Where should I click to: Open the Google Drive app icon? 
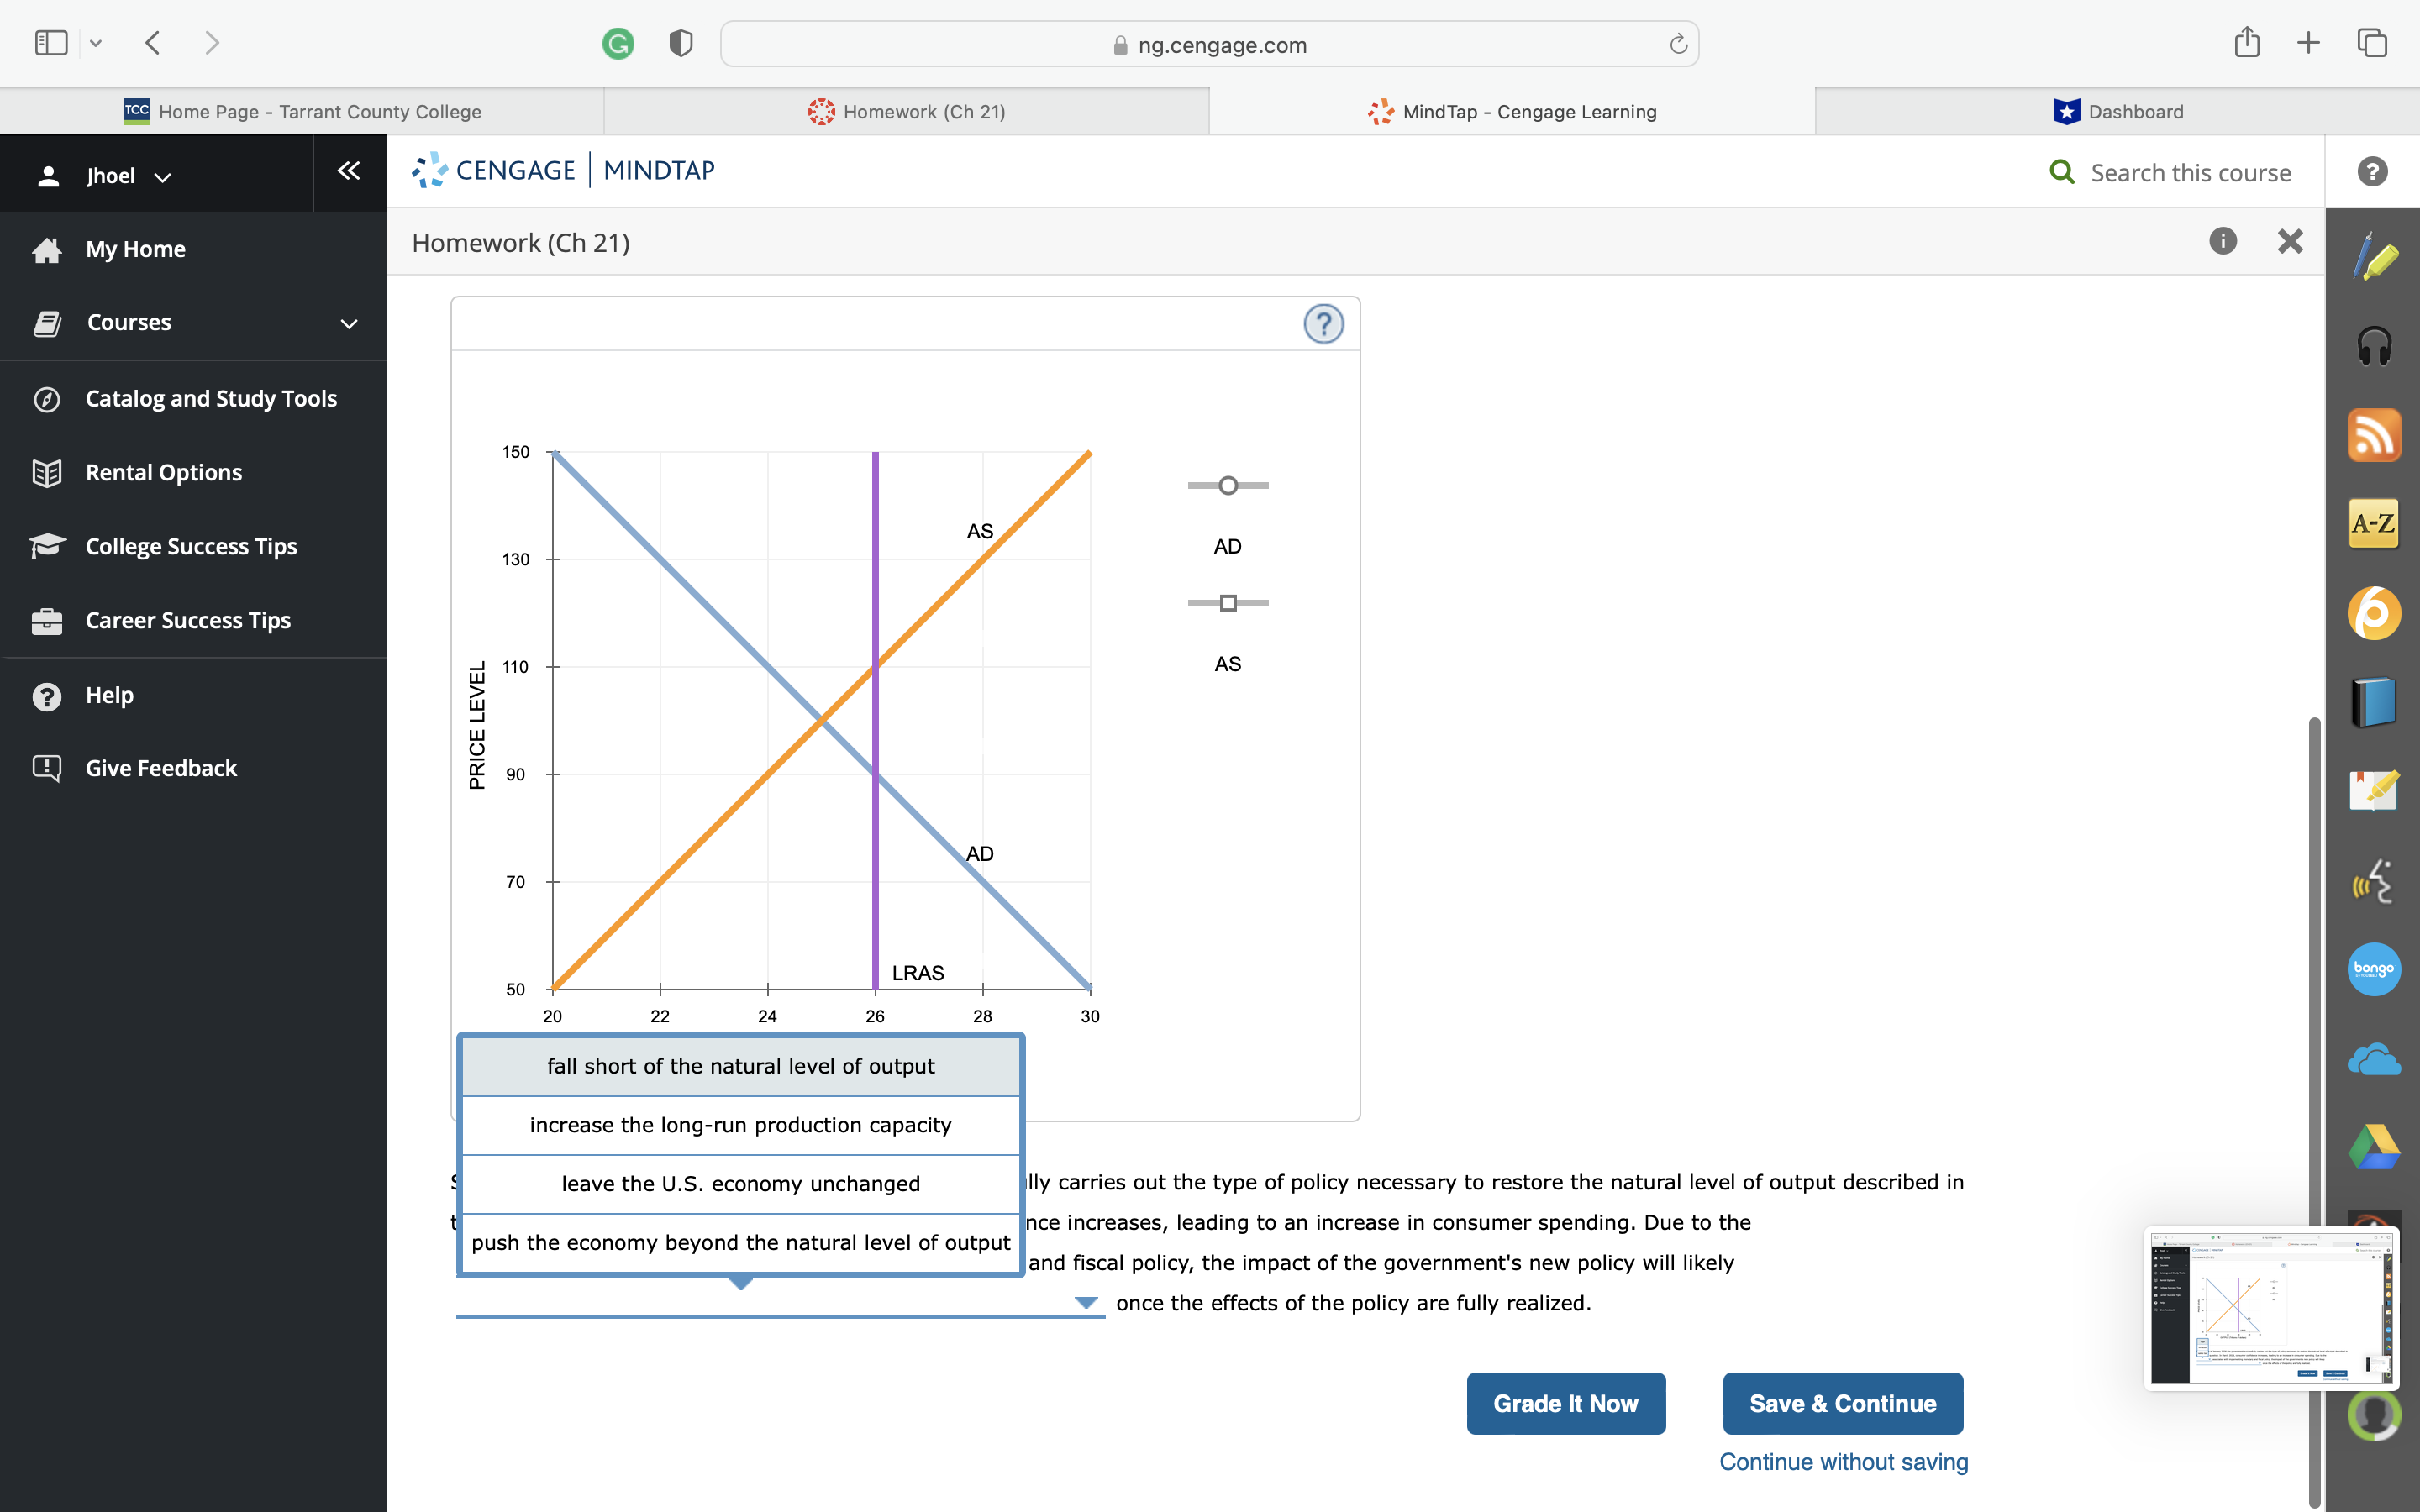coord(2374,1146)
